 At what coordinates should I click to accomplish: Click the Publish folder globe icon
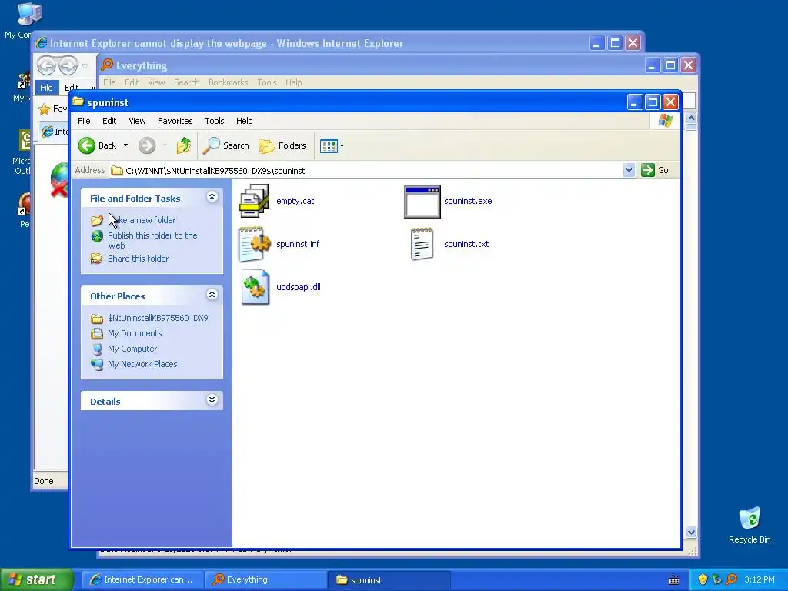[x=97, y=236]
